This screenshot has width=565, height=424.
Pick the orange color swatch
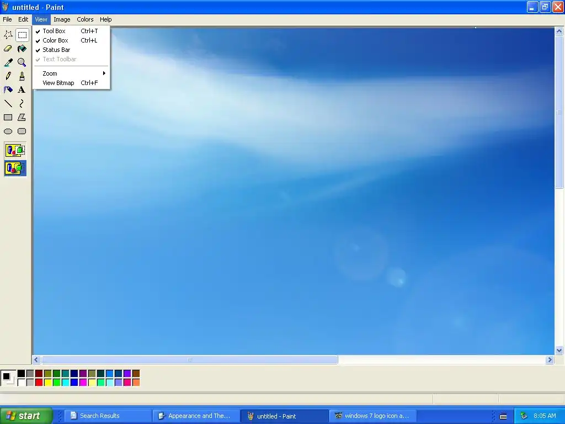(136, 382)
